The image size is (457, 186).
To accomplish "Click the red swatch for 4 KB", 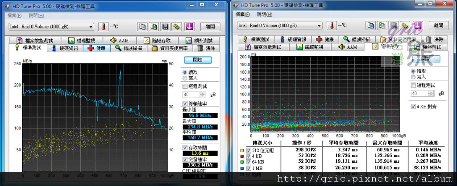I will [242, 156].
